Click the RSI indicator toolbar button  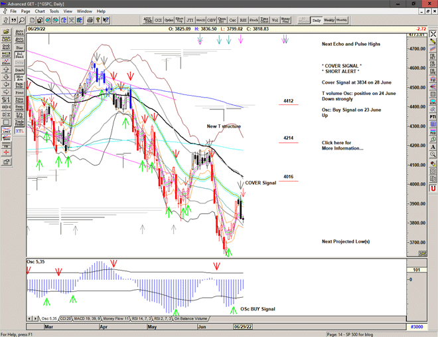click(x=243, y=20)
